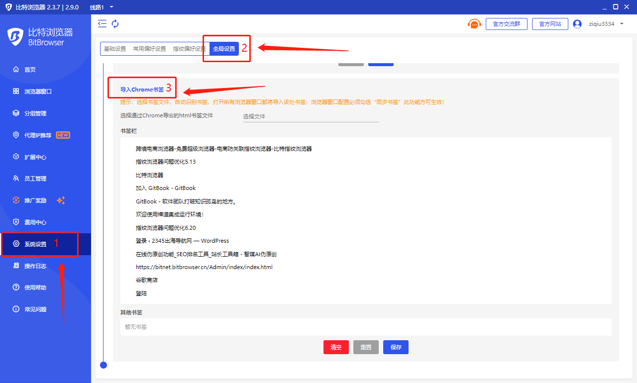Screen dimensions: 637x383
Task: Open 分组管理 in sidebar
Action: pos(35,113)
